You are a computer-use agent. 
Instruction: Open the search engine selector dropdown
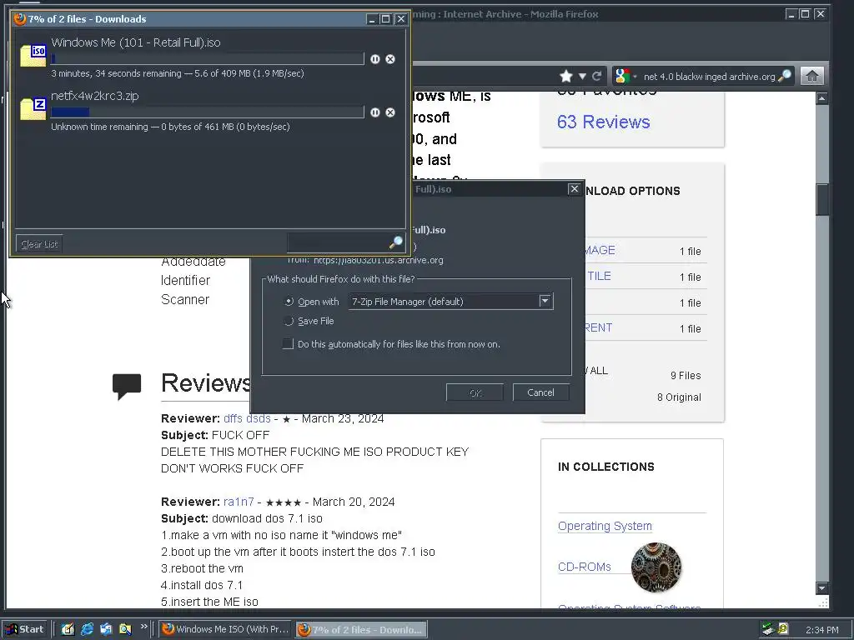point(635,77)
